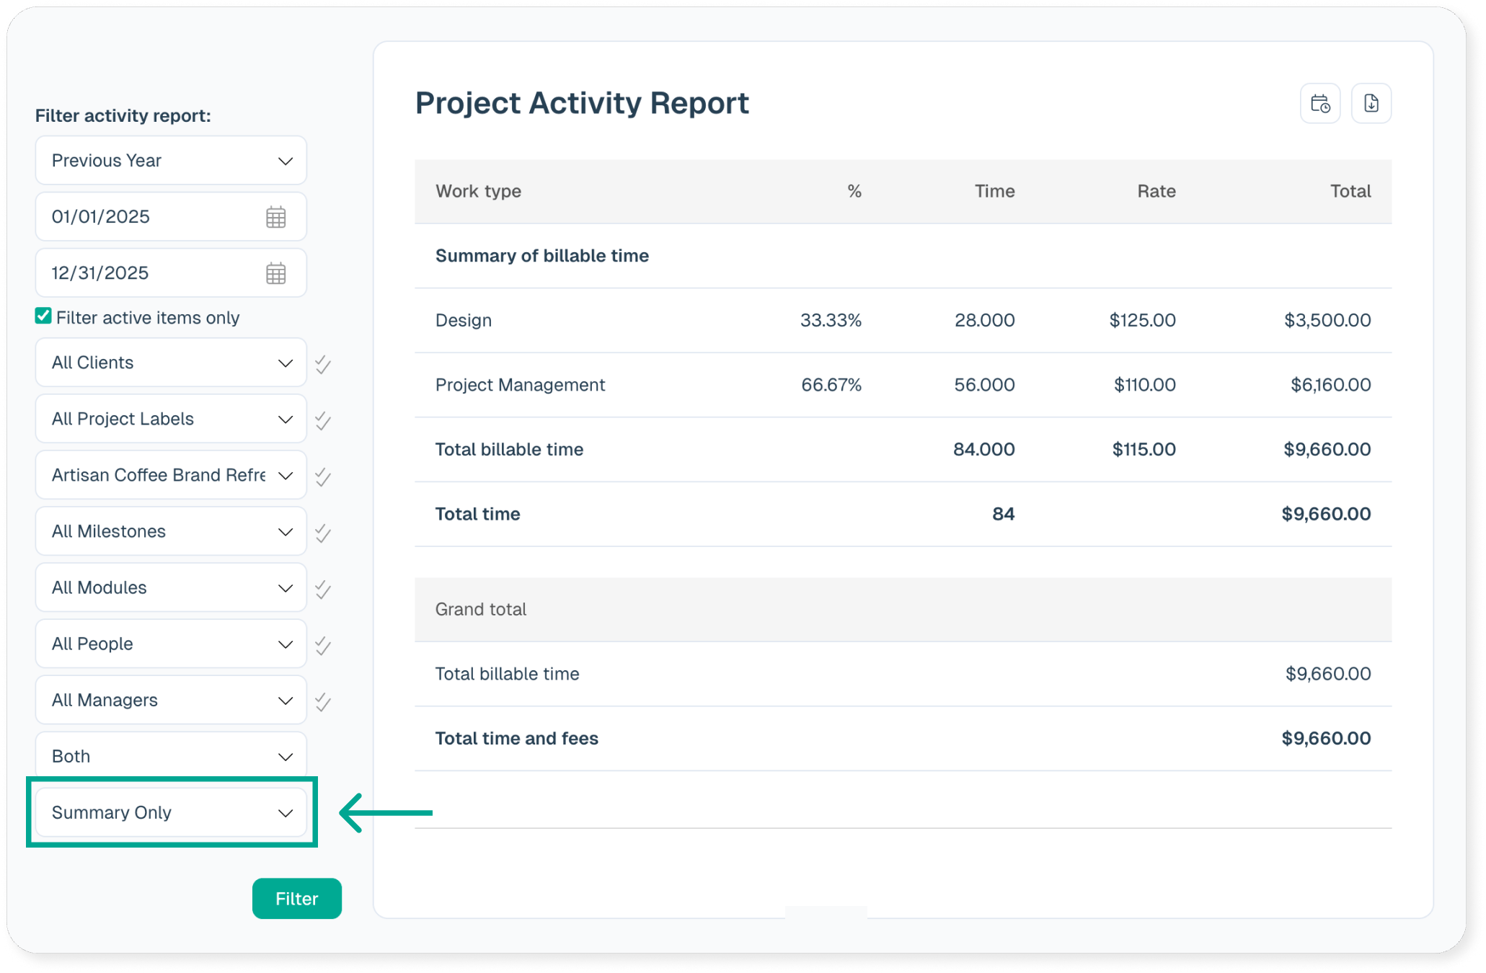The height and width of the screenshot is (973, 1486).
Task: Click the schedule report calendar-clock icon
Action: pyautogui.click(x=1319, y=104)
